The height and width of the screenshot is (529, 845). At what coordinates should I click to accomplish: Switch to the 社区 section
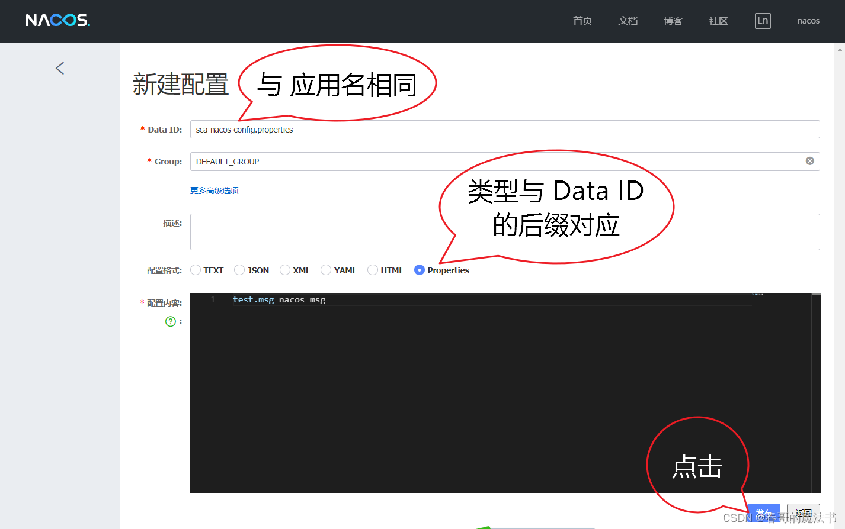(718, 20)
